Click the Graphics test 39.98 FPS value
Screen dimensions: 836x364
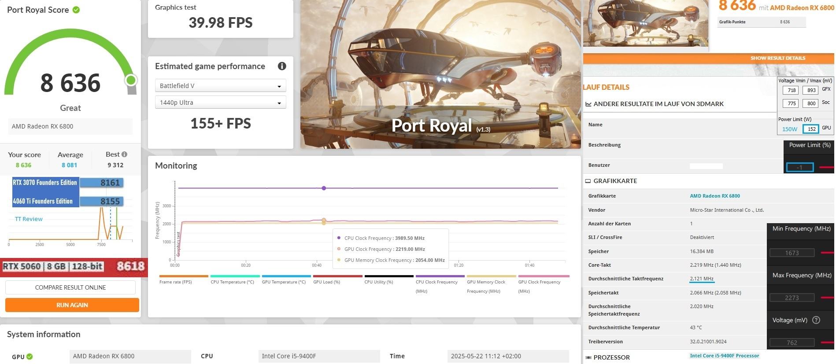(220, 22)
